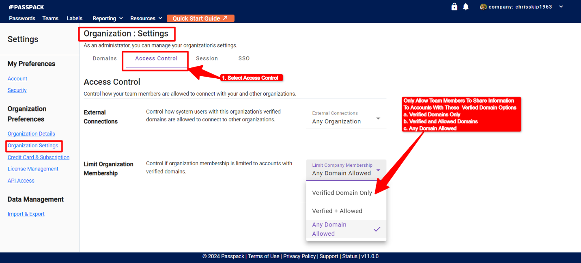
Task: Click the 'Limit Organization Membership' row label
Action: pos(108,168)
